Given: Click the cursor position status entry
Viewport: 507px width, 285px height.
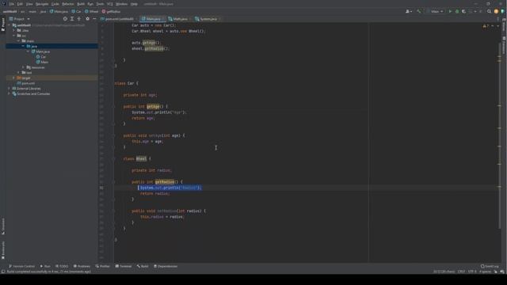Looking at the screenshot, I should click(x=444, y=272).
